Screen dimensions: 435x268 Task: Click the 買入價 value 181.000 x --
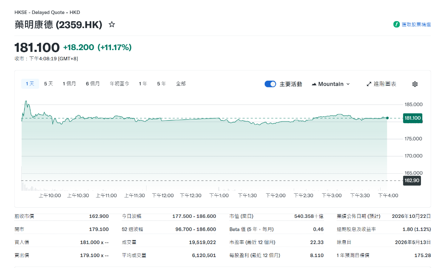coord(94,242)
